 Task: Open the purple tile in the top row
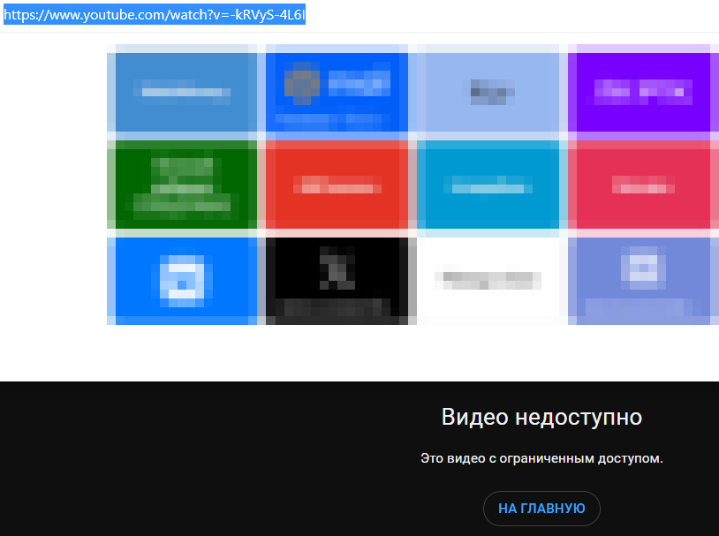[643, 92]
